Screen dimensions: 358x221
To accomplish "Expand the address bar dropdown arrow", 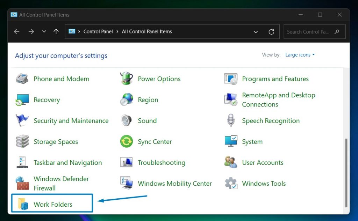I will 256,31.
